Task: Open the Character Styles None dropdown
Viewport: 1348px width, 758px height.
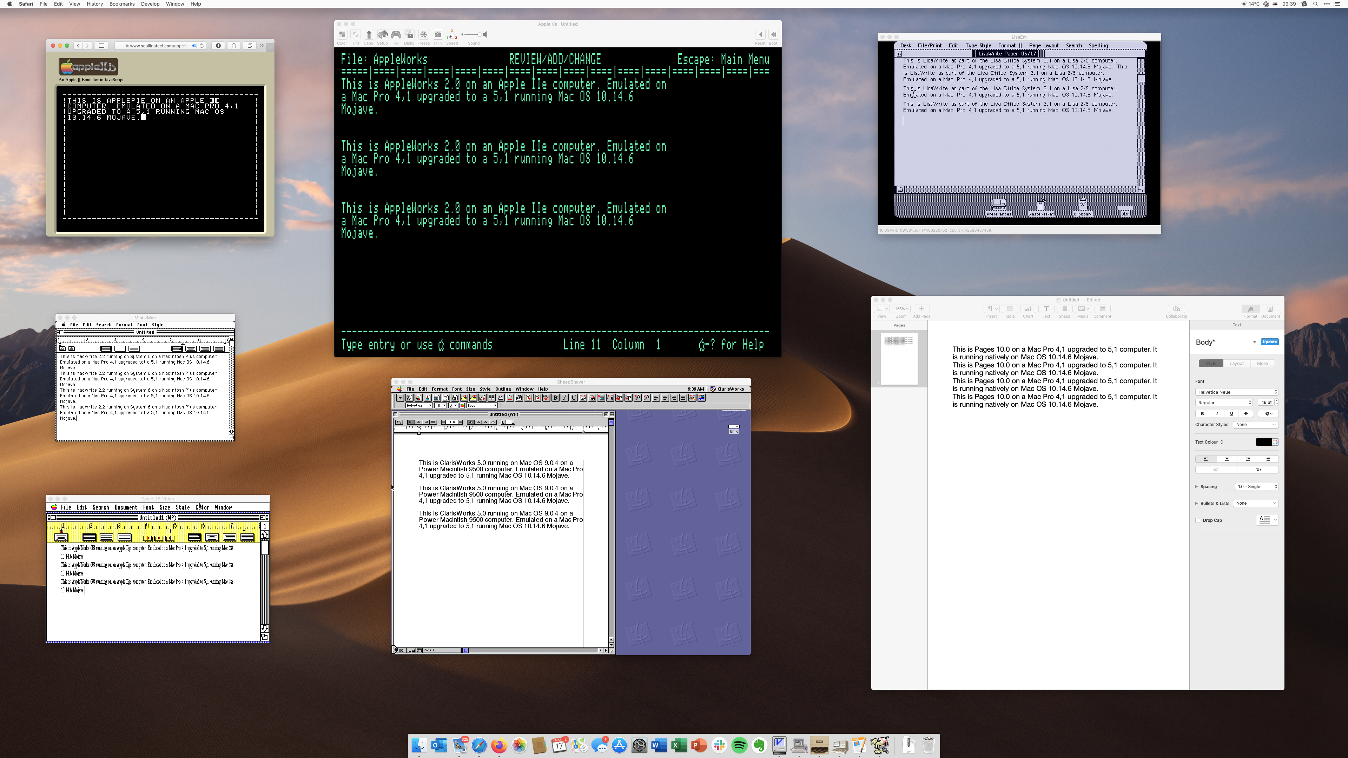Action: [x=1256, y=424]
